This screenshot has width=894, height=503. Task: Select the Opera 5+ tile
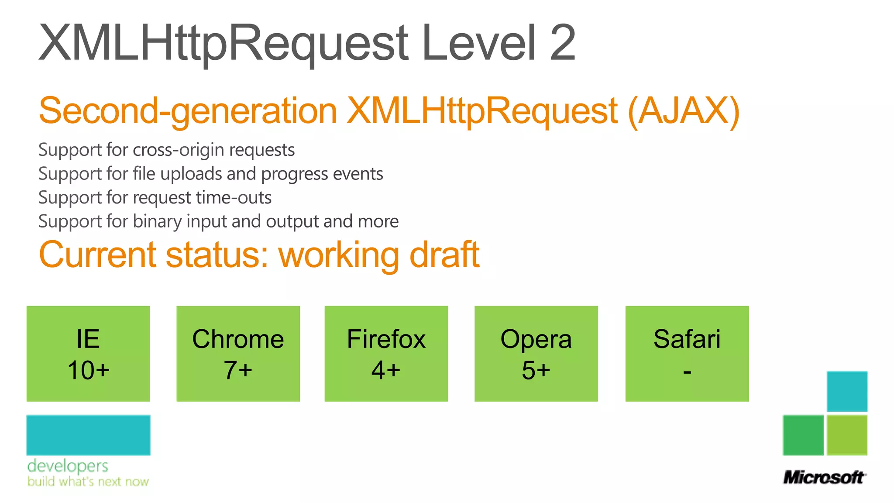coord(536,354)
